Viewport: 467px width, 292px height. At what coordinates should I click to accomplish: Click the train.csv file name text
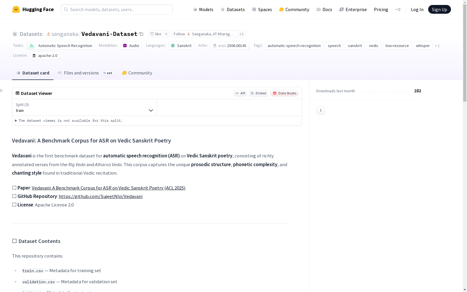(33, 271)
